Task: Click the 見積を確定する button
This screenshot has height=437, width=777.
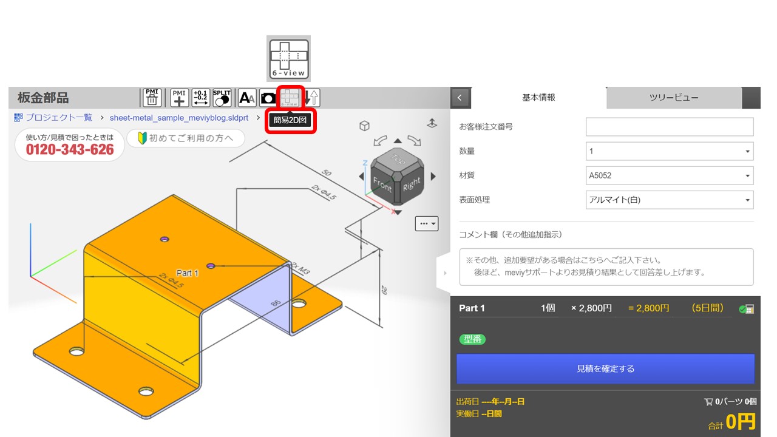Action: point(604,368)
